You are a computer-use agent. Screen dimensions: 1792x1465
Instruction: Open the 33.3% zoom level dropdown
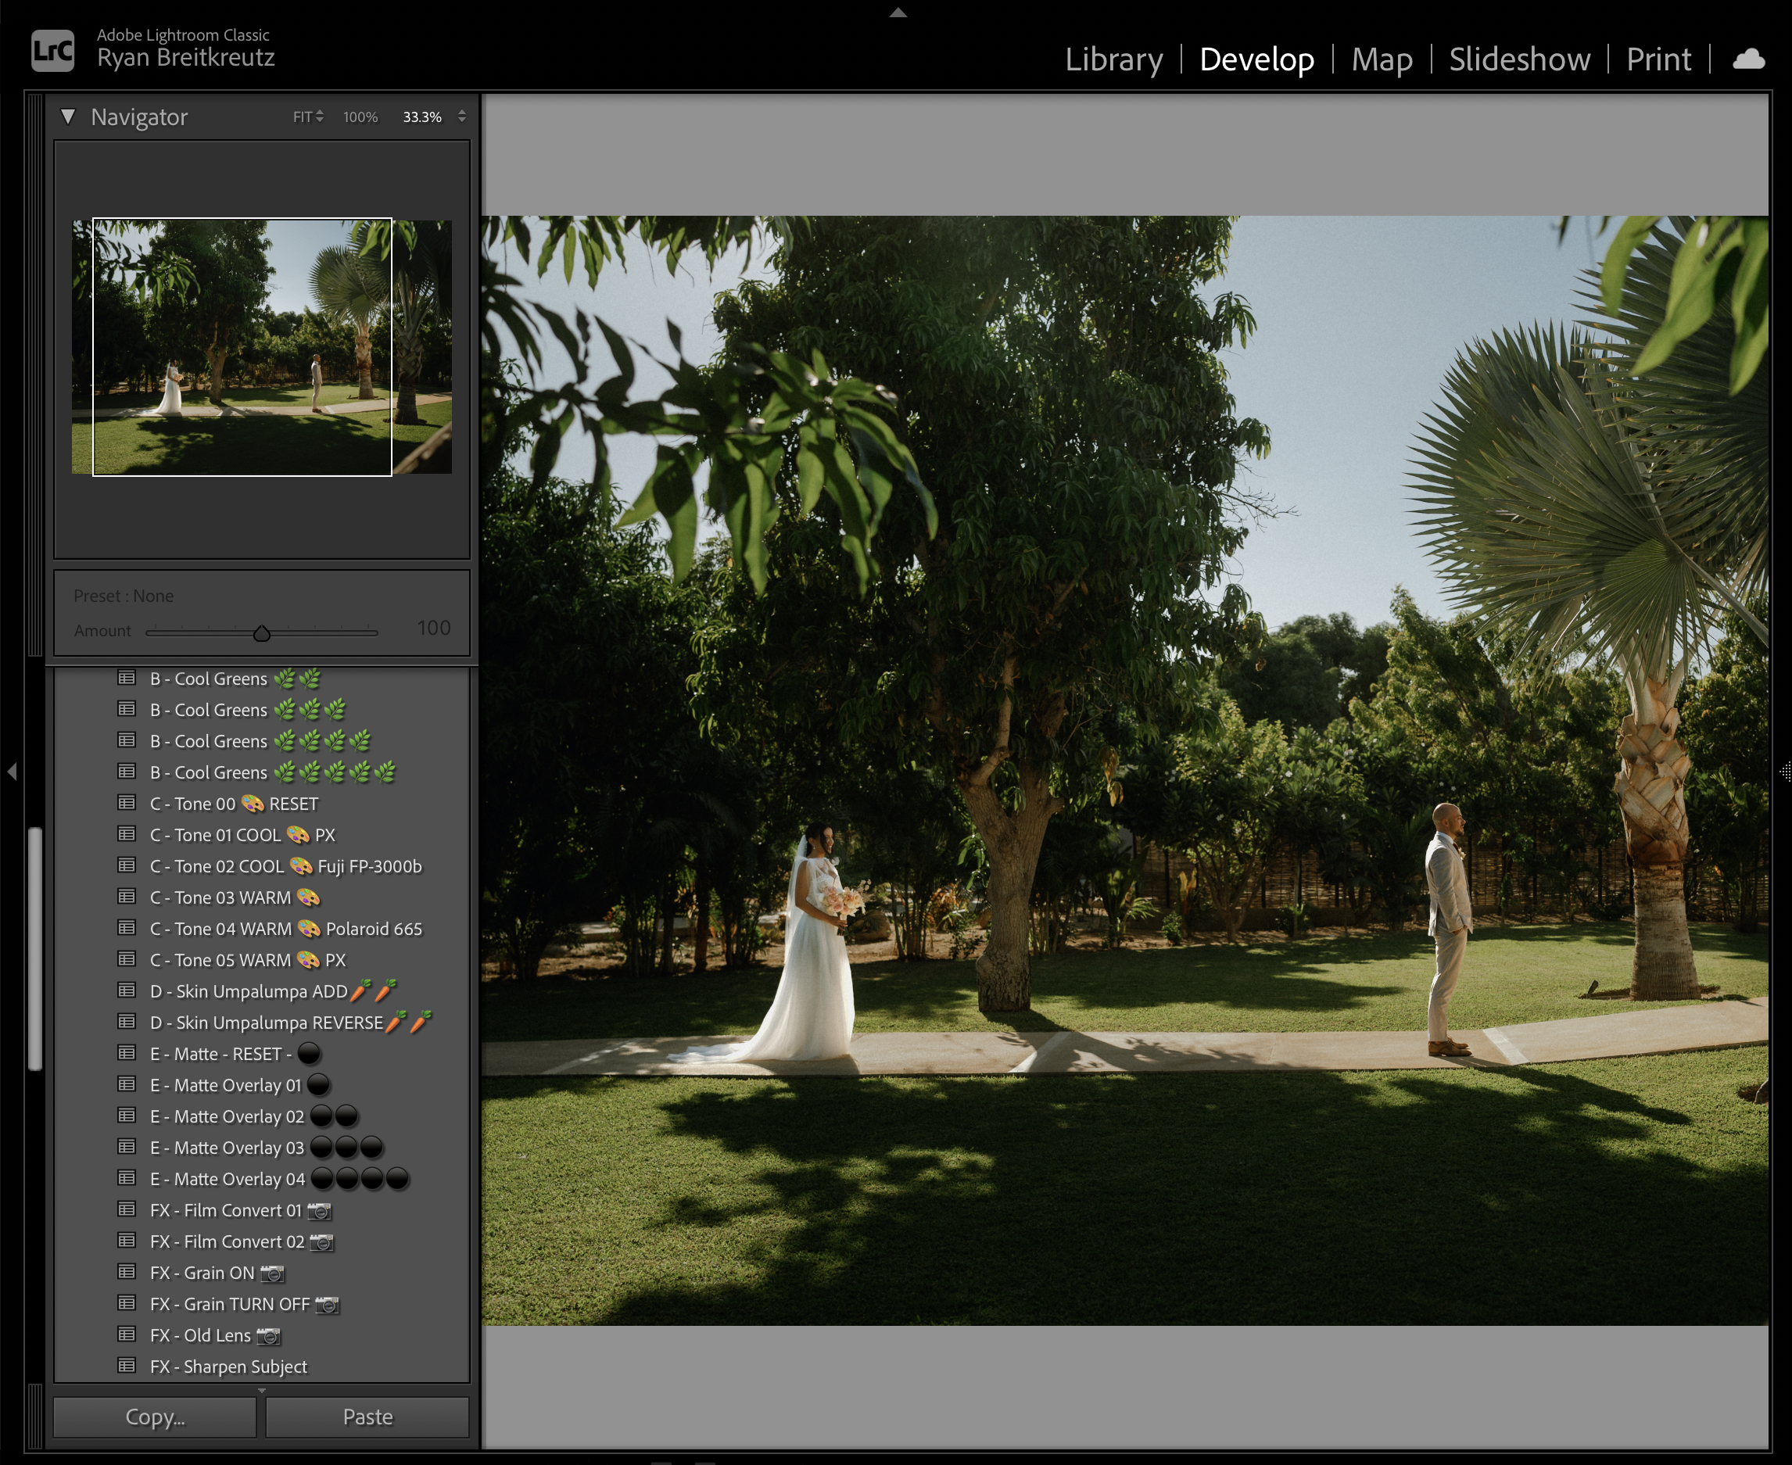pos(462,116)
